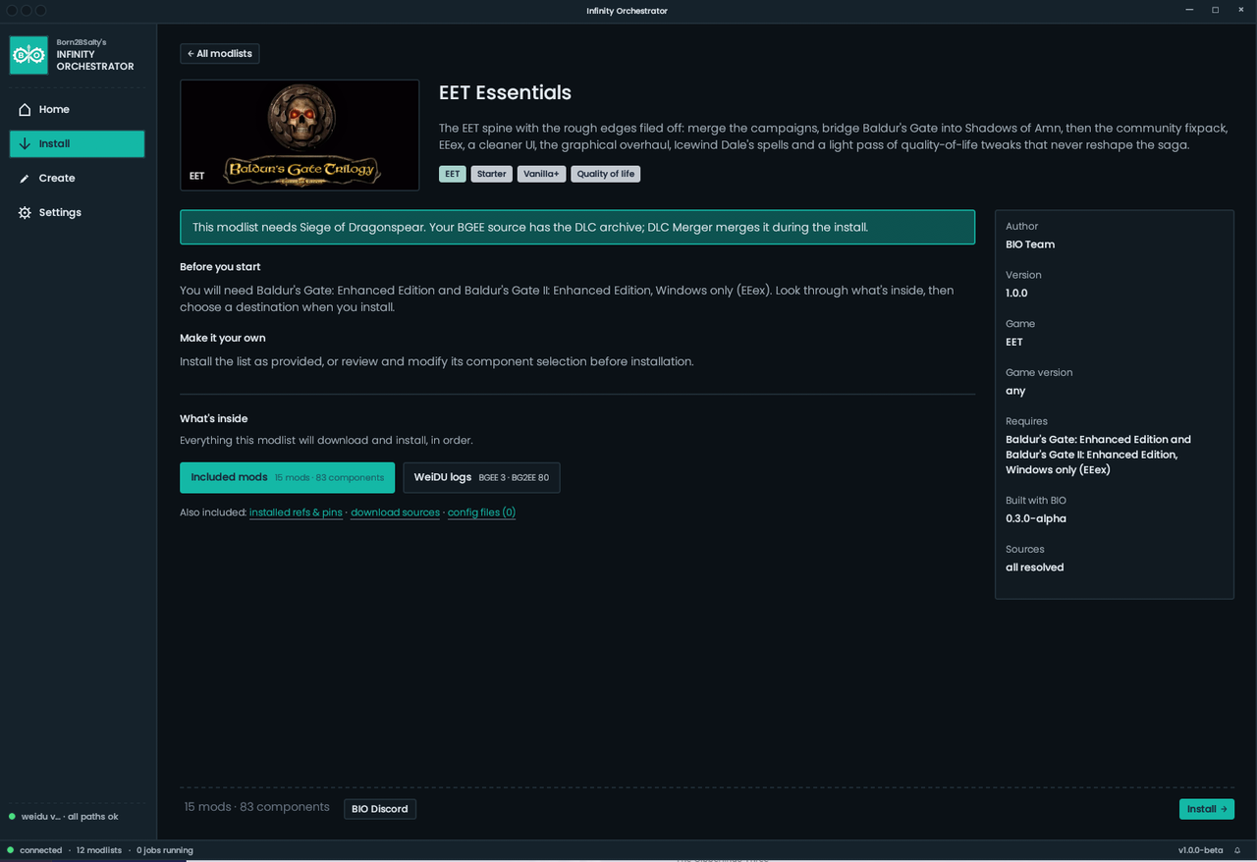Open notifications with the bell icon
The height and width of the screenshot is (862, 1257).
(x=1237, y=850)
